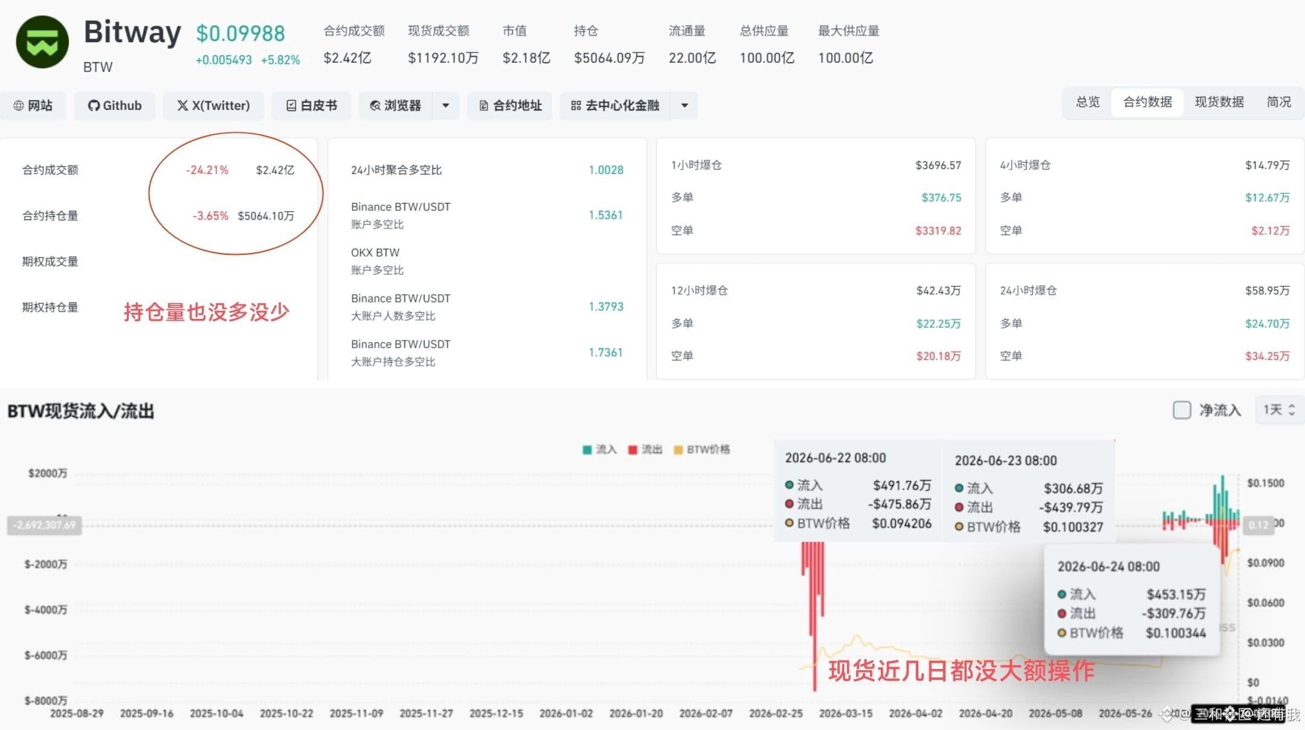
Task: Click the 期权持仓量 row label
Action: 50,307
